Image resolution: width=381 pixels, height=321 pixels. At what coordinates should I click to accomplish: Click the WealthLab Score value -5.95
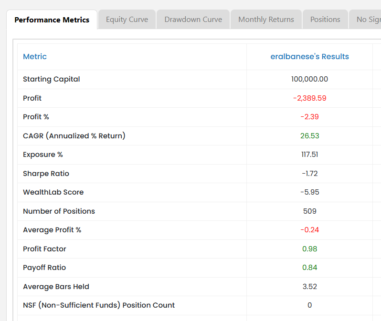click(x=309, y=192)
